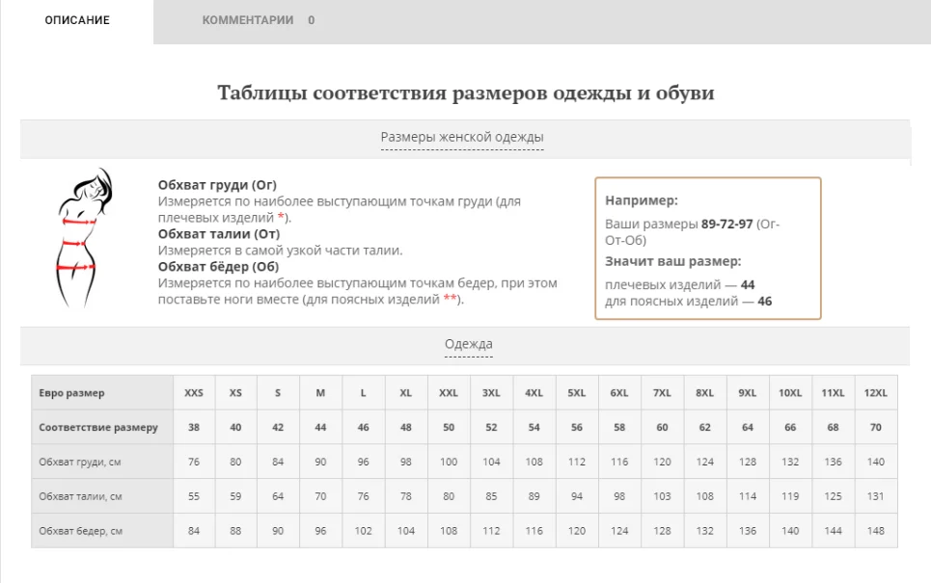Click waist value 125 under 11XL

point(834,496)
